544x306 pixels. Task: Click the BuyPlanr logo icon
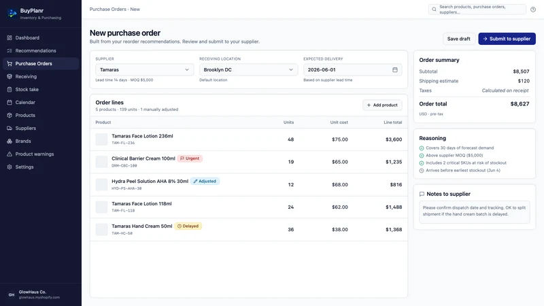click(x=12, y=14)
